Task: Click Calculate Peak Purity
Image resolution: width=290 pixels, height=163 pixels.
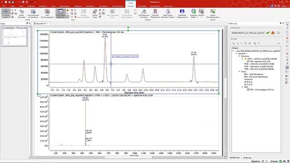Action: [155, 13]
